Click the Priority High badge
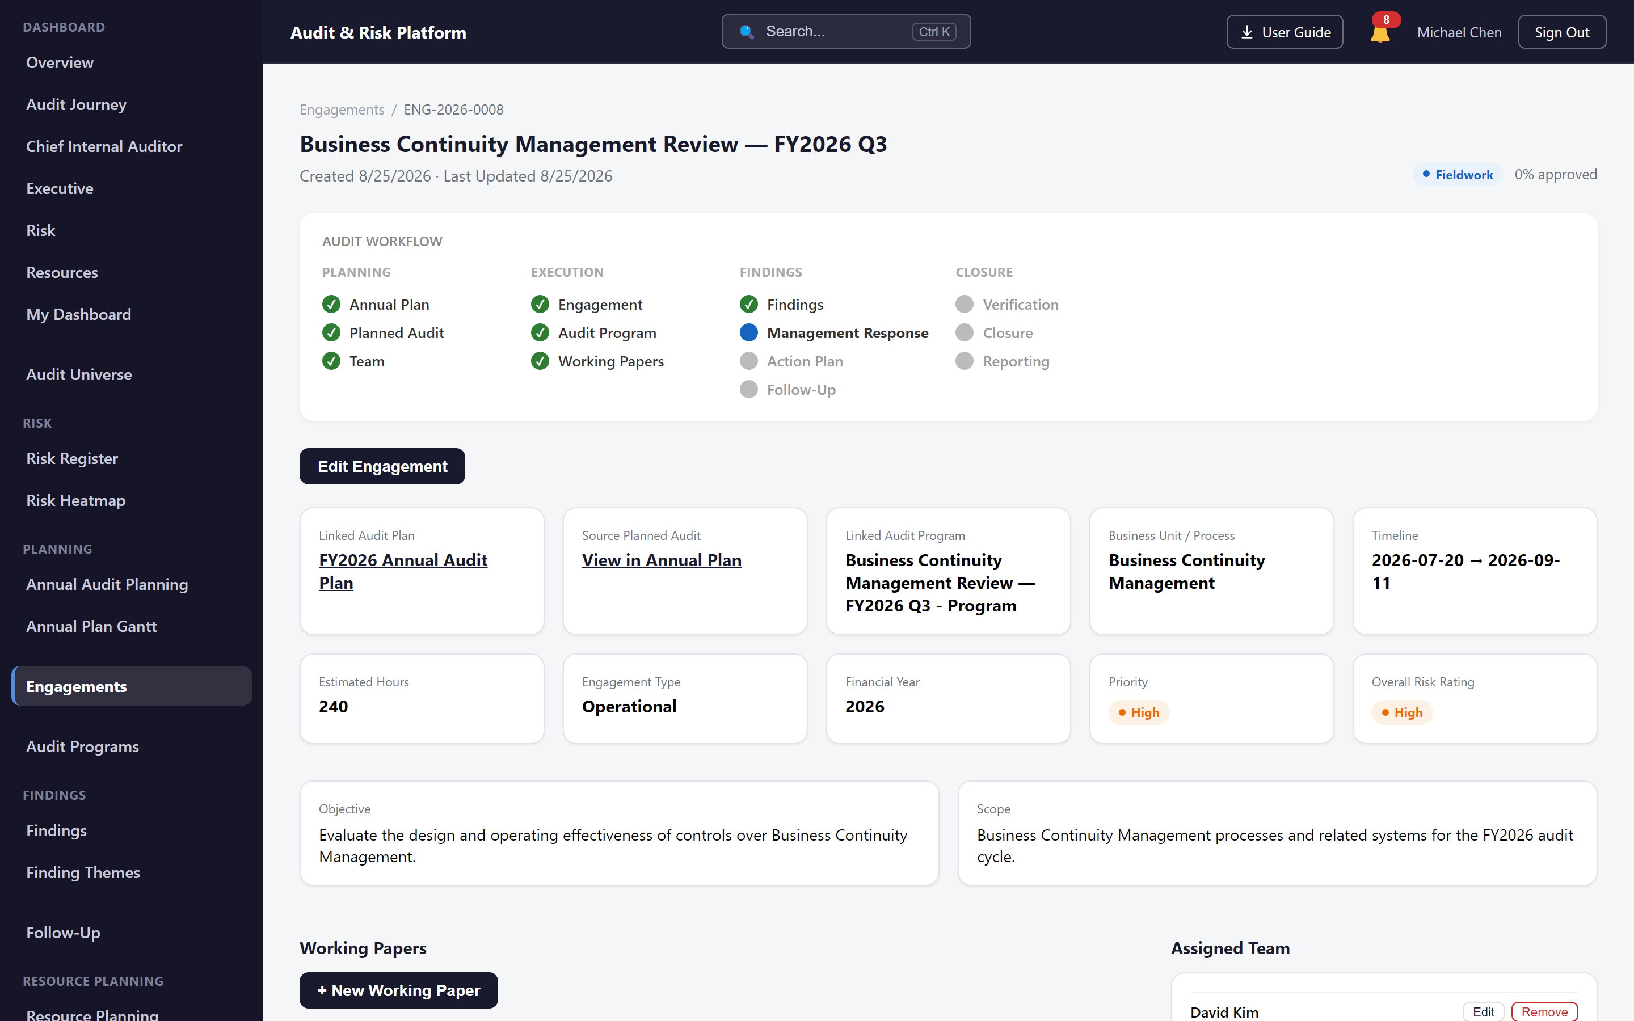 (x=1138, y=712)
